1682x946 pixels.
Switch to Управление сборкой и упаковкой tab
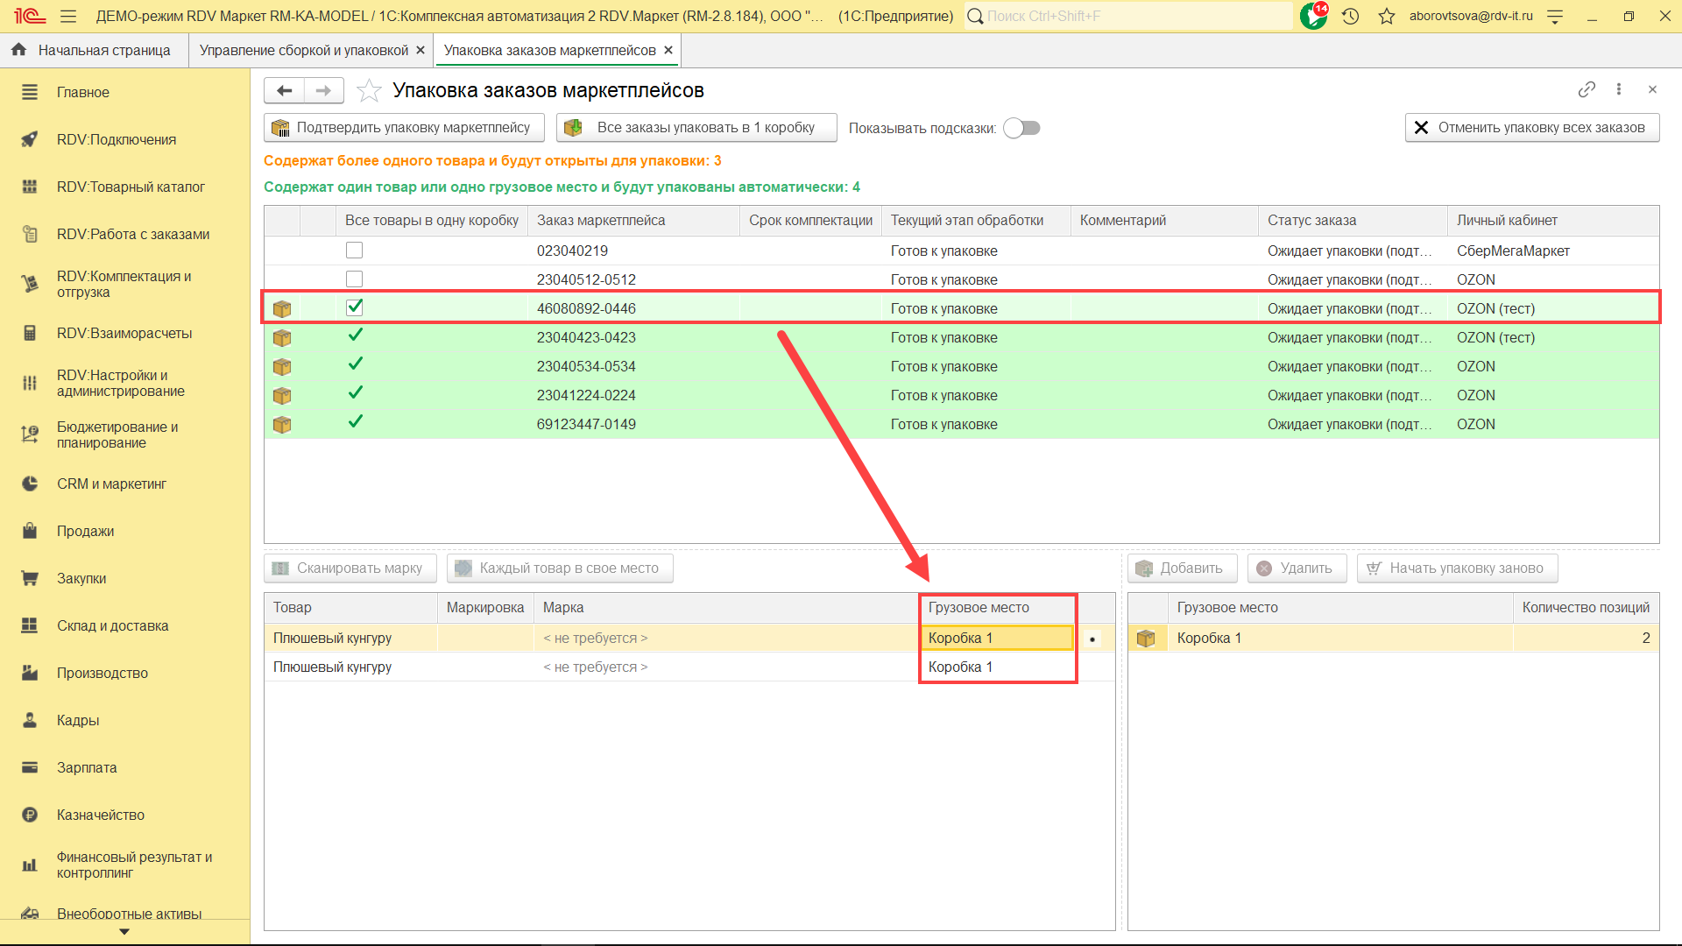coord(303,50)
